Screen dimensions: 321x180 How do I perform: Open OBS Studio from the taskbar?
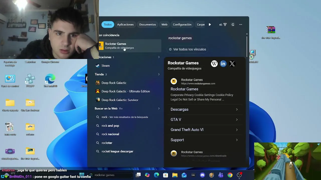click(239, 175)
